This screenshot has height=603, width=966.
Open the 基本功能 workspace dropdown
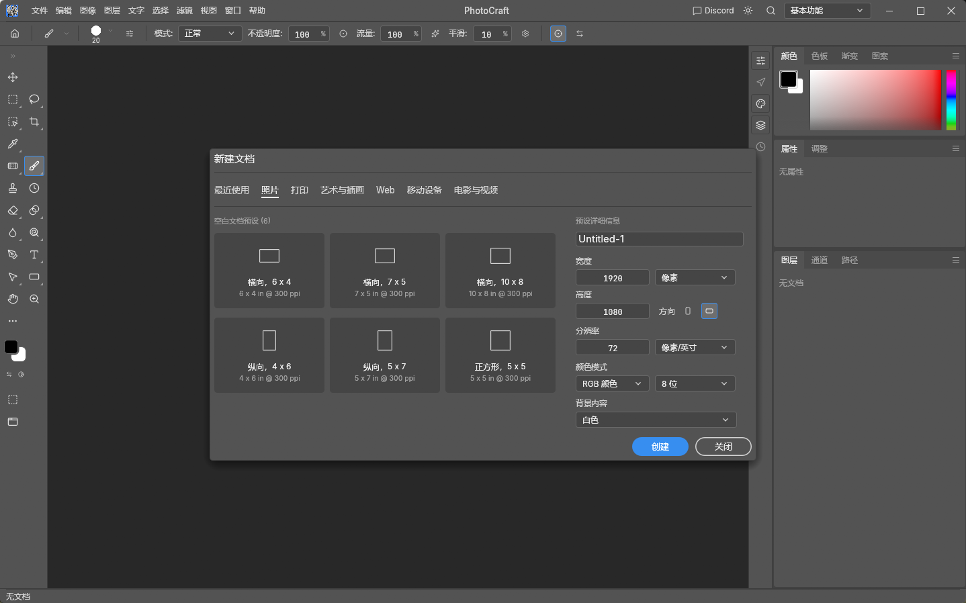[827, 11]
